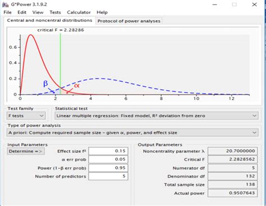Expand the Type of power analysis dropdown
This screenshot has height=206, width=266.
[x=132, y=133]
